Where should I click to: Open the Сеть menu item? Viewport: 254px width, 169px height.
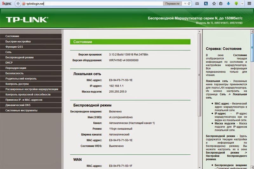[x=31, y=52]
